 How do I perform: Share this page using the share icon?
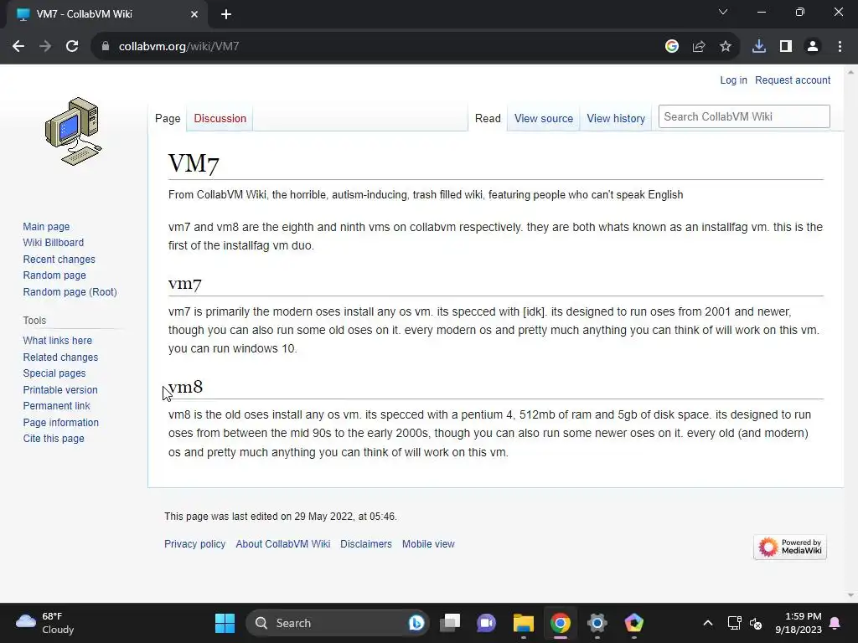click(699, 47)
